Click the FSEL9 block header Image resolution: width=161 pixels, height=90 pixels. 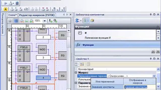click(24, 88)
